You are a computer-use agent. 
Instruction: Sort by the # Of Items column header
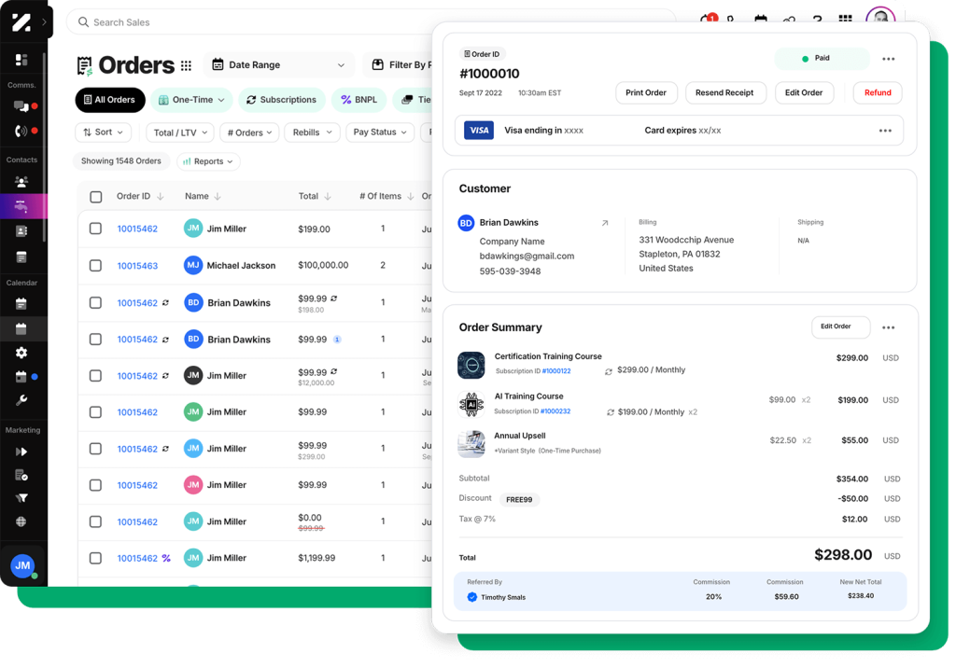pos(386,196)
